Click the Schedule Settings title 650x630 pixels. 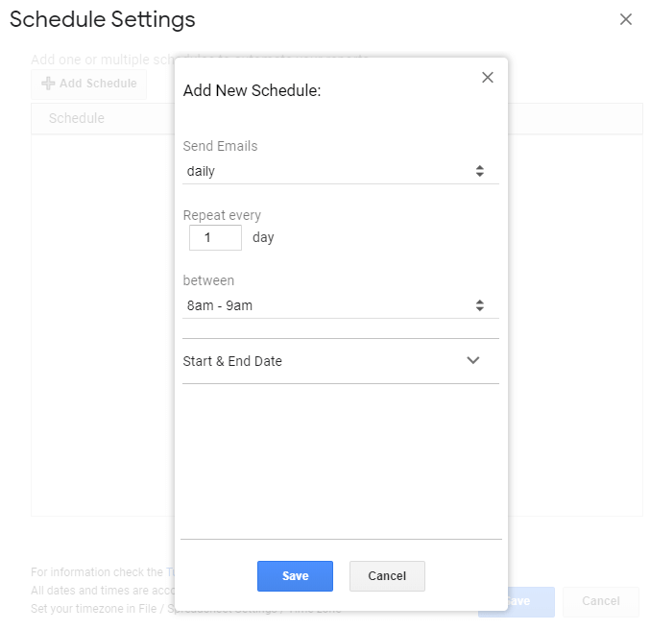coord(103,19)
